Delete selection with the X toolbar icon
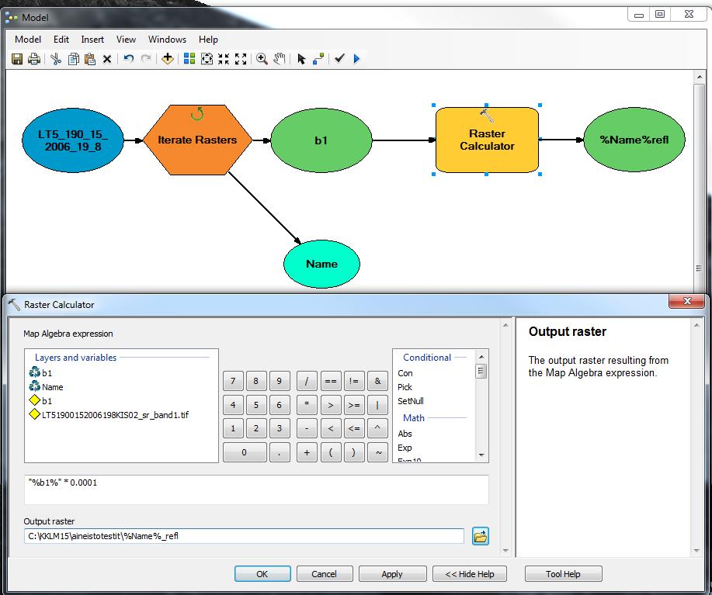 107,59
